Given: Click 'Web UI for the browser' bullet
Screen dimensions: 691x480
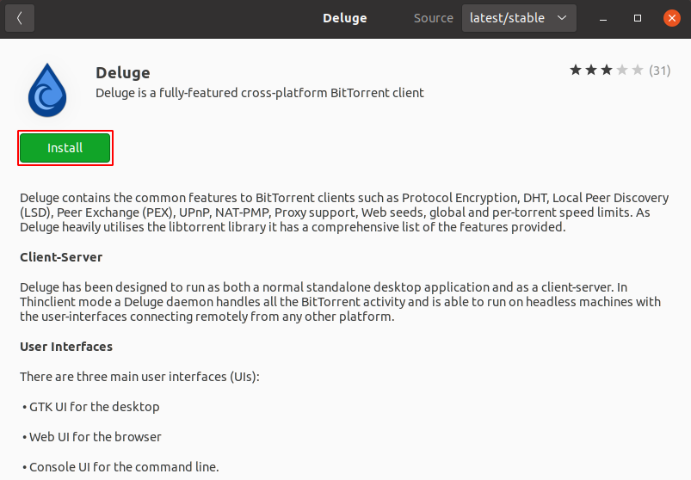Looking at the screenshot, I should pyautogui.click(x=92, y=437).
